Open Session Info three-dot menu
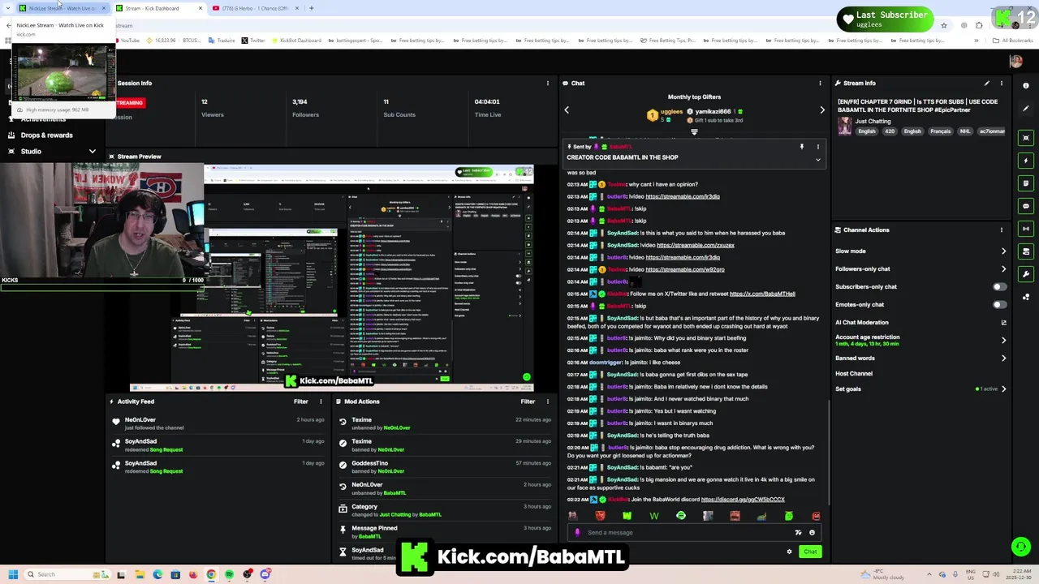The image size is (1039, 584). [x=548, y=83]
